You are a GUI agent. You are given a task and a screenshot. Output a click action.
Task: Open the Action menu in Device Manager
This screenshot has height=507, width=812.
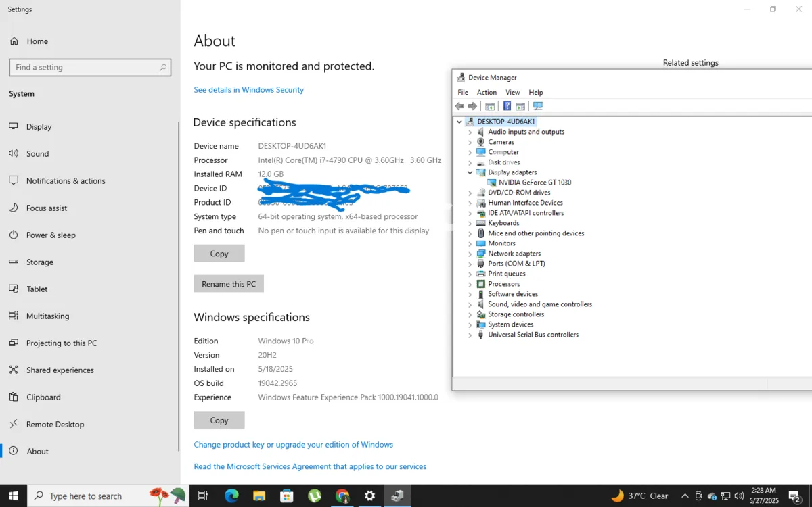pyautogui.click(x=487, y=92)
